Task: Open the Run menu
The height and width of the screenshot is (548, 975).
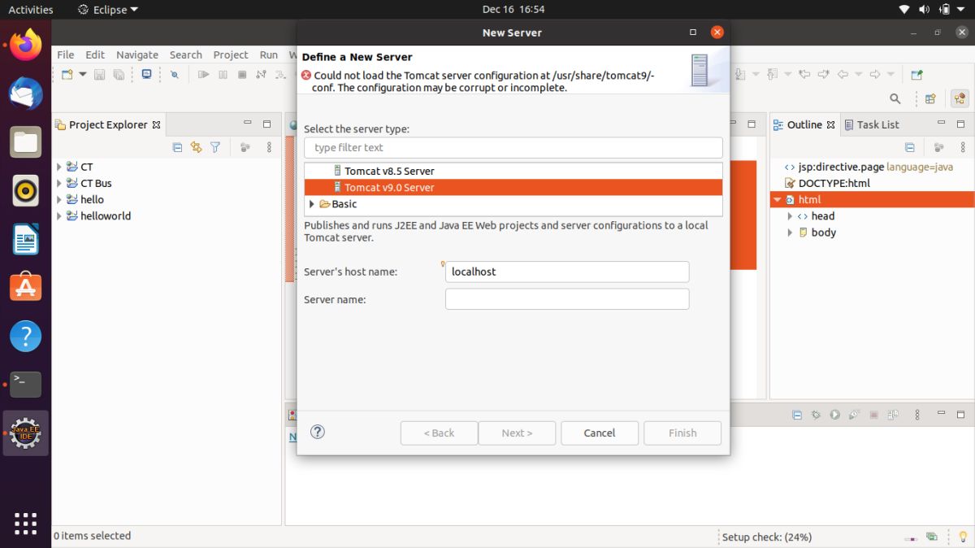Action: (x=269, y=54)
